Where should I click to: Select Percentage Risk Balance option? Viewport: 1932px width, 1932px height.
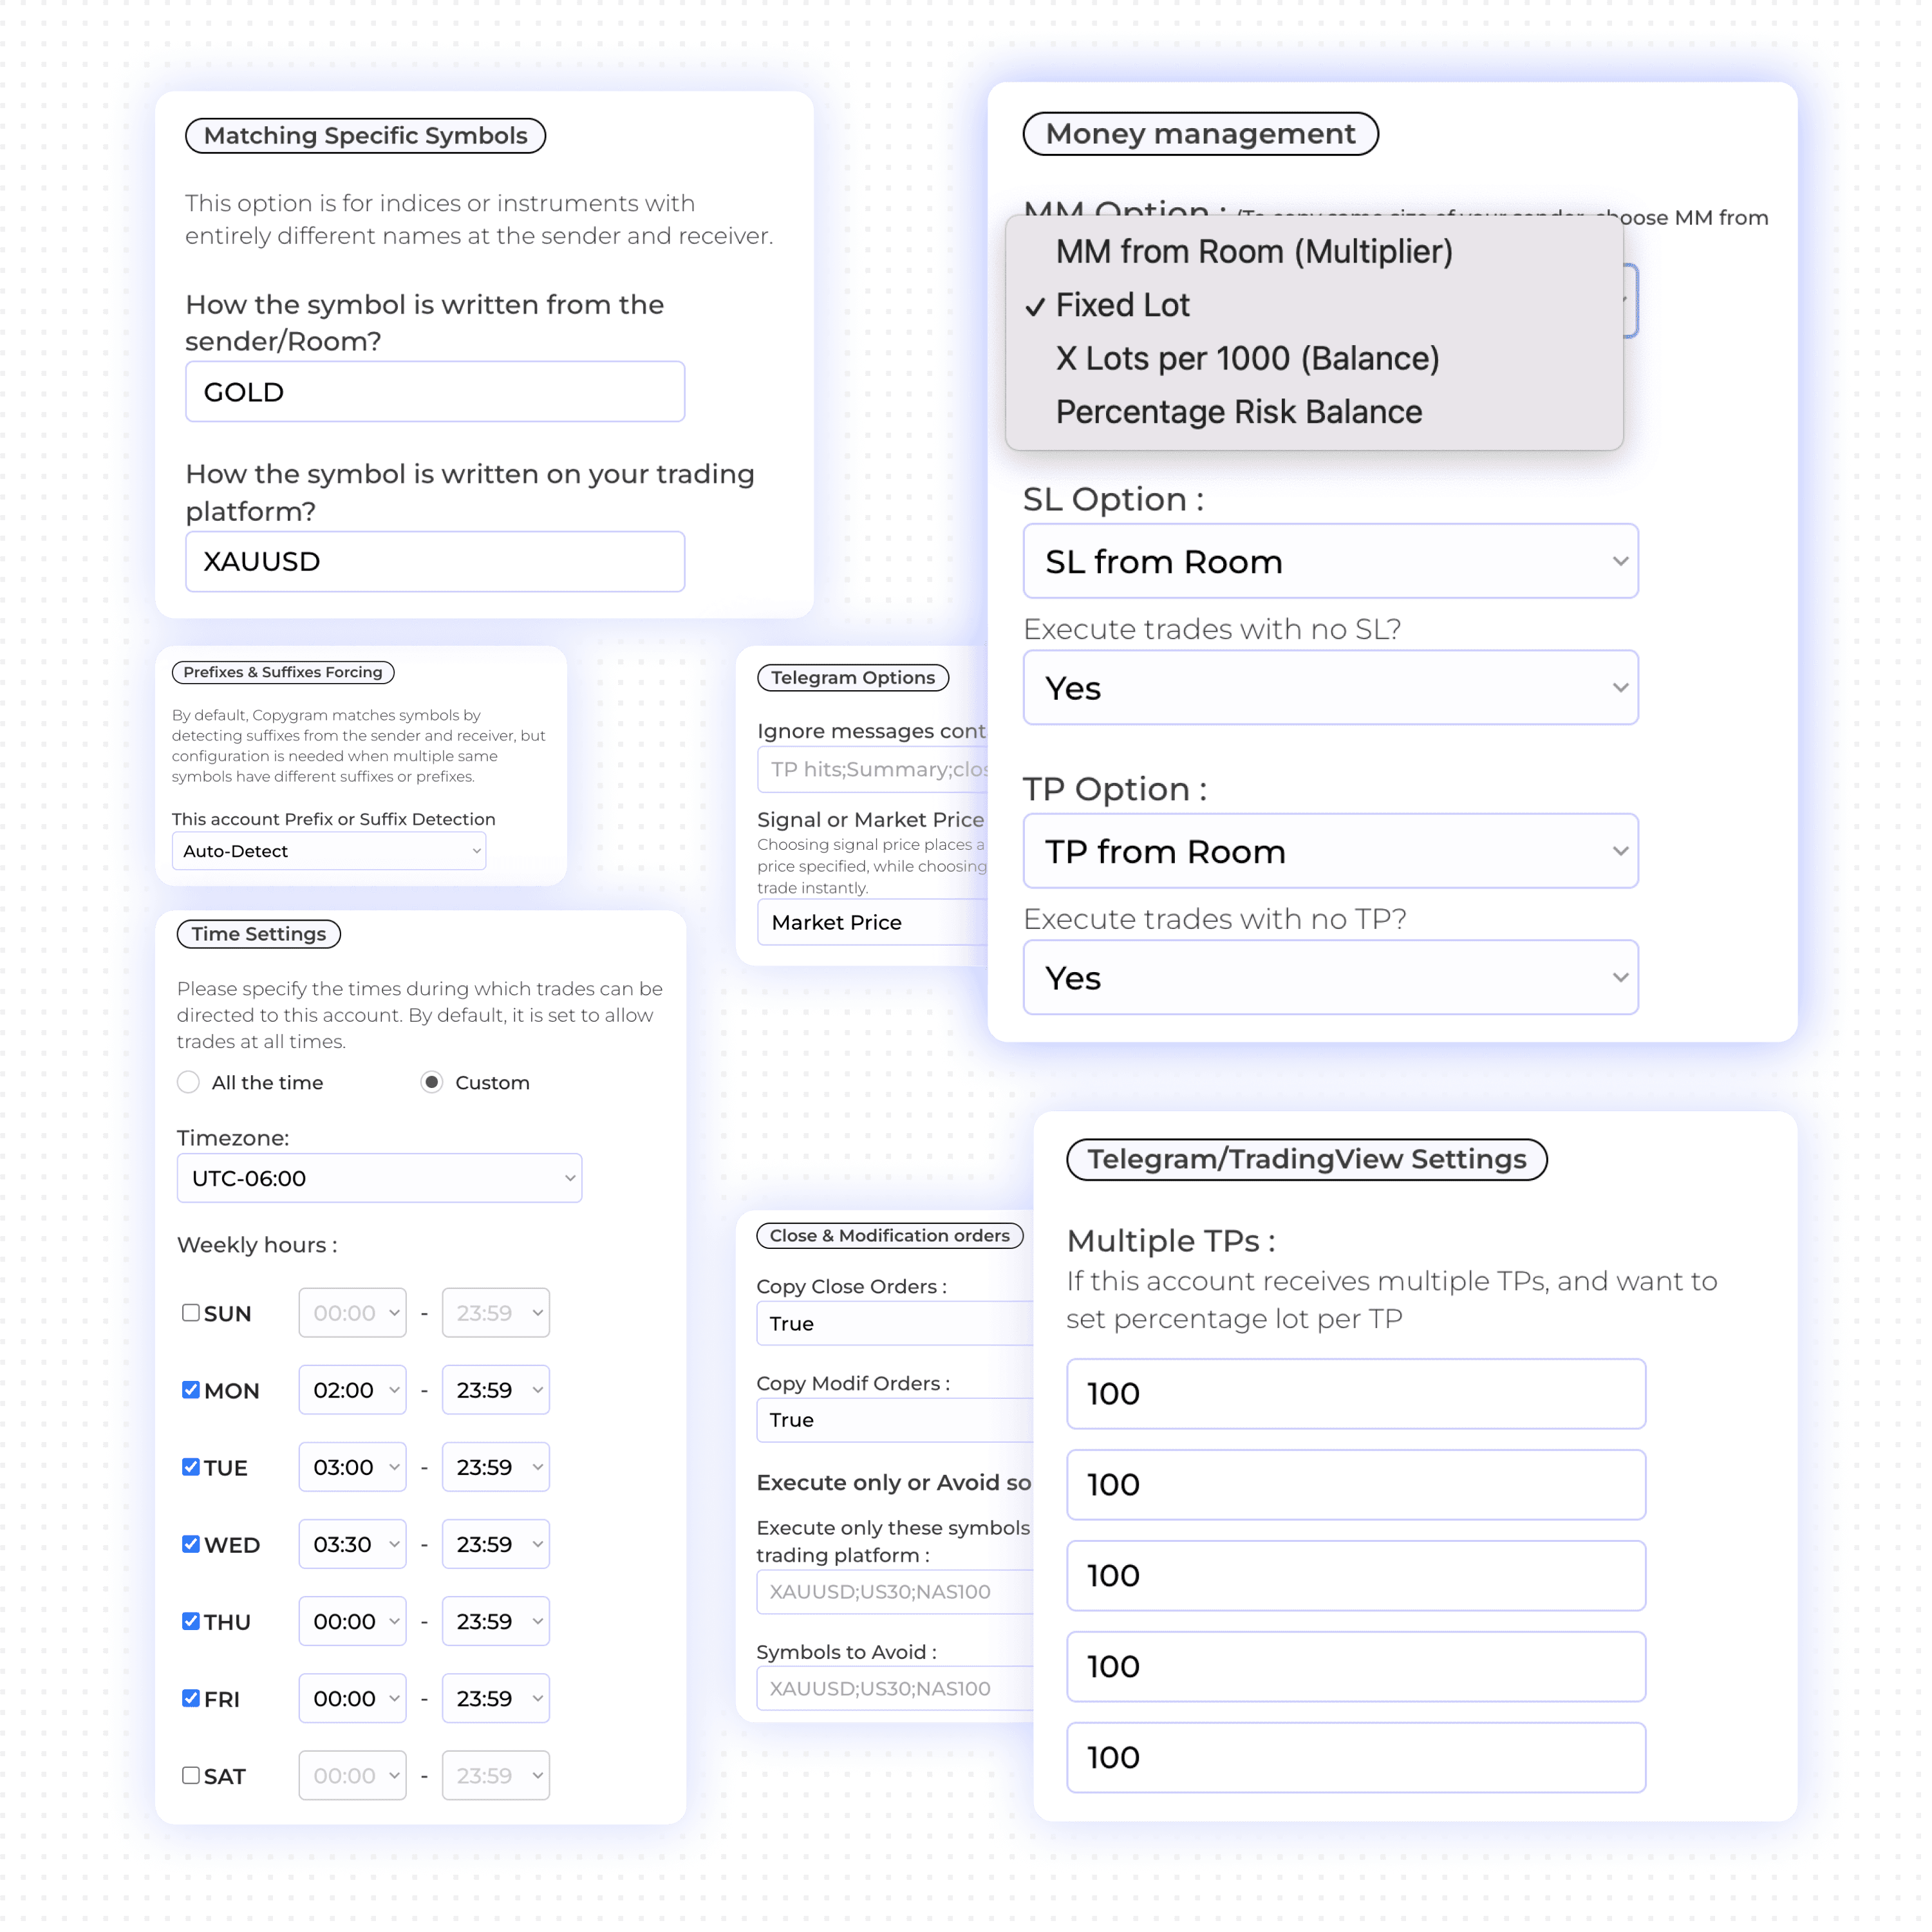pos(1240,414)
